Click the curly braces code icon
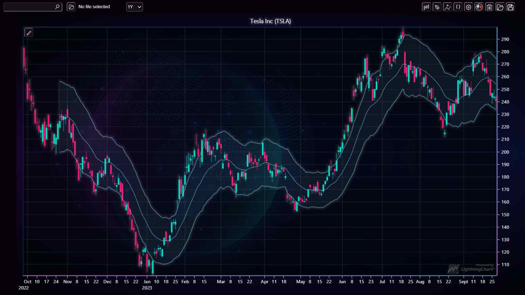Viewport: 525px width, 295px height. tap(458, 7)
